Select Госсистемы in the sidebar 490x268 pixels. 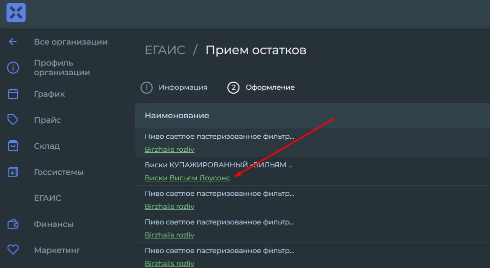pos(59,172)
